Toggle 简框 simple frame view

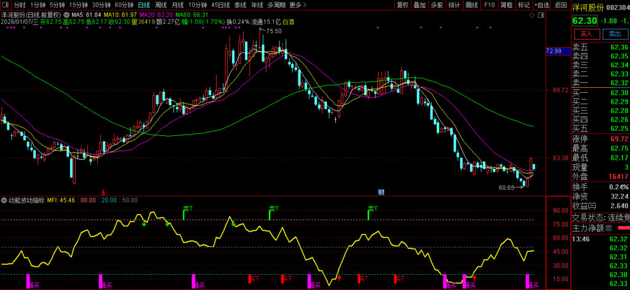point(506,4)
